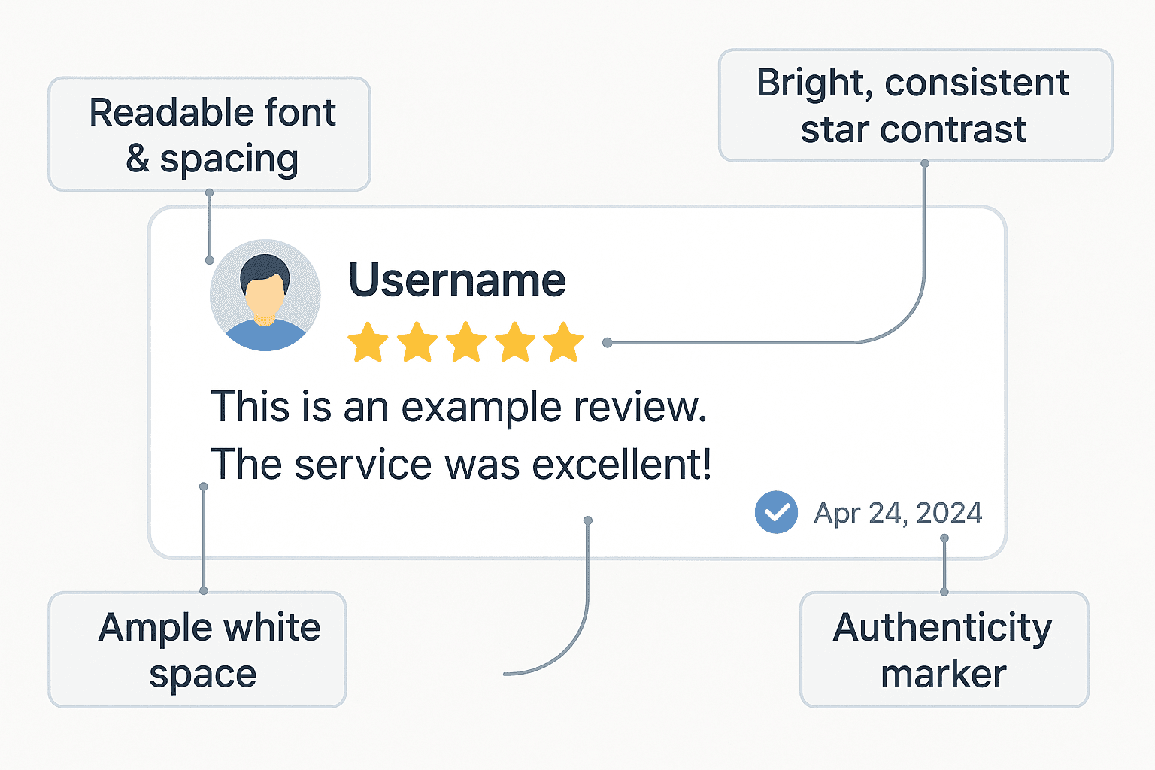Click the Username link
This screenshot has height=770, width=1155.
pos(456,279)
